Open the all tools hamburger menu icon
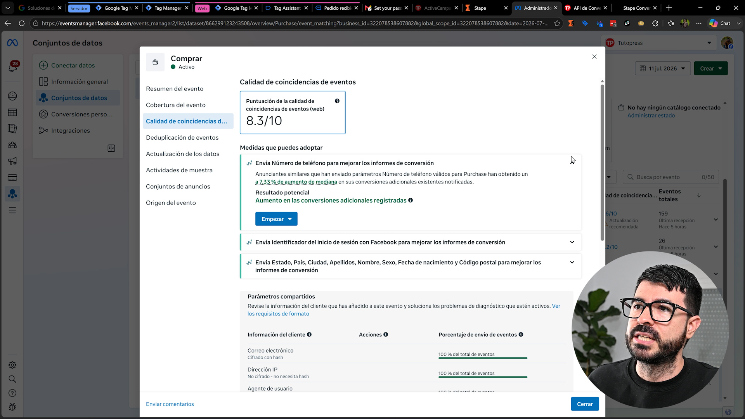The height and width of the screenshot is (419, 745). point(12,210)
